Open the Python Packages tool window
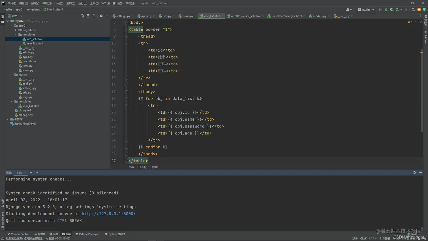Viewport: 428px width, 241px height. click(87, 234)
